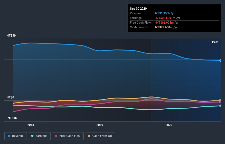Screen dimensions: 225x144
Task: Click the NT$3b y-axis label
Action: point(11,35)
